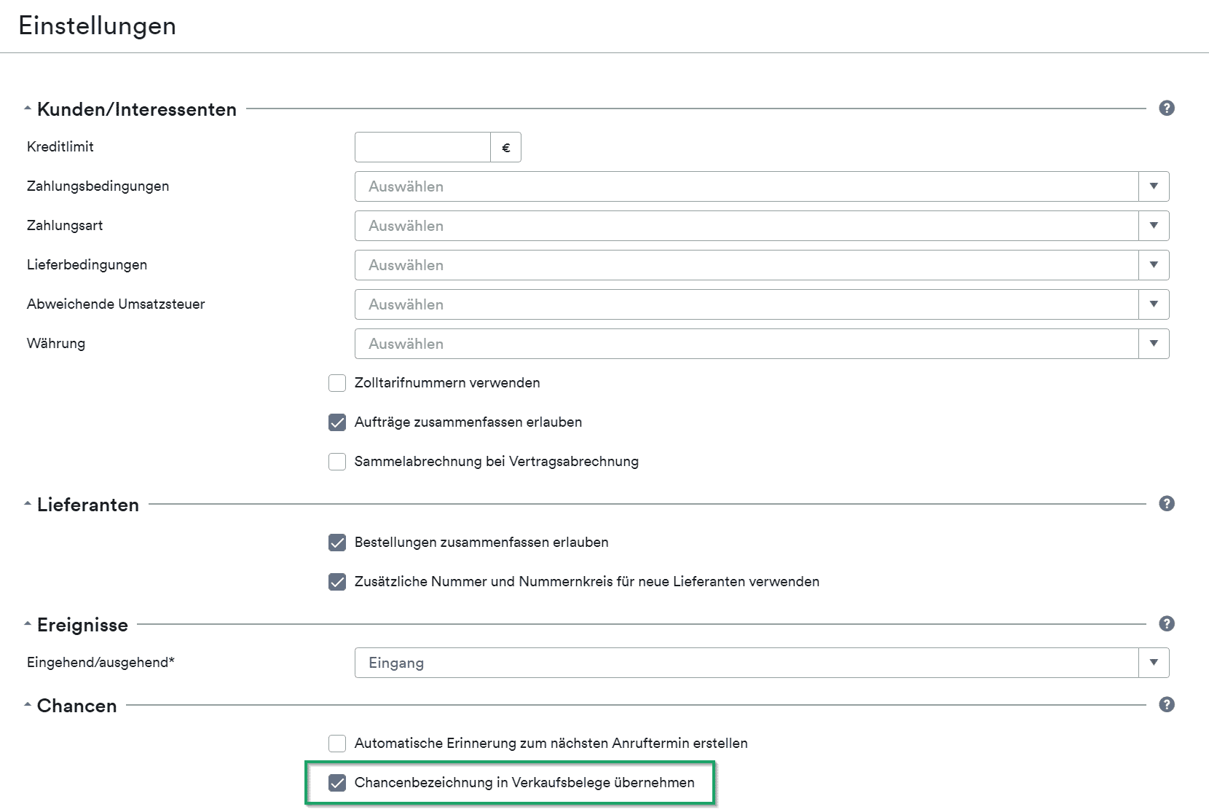The height and width of the screenshot is (812, 1209).
Task: Collapse the Ereignisse section
Action: pos(28,625)
